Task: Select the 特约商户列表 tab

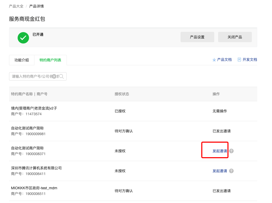Action: (51, 60)
